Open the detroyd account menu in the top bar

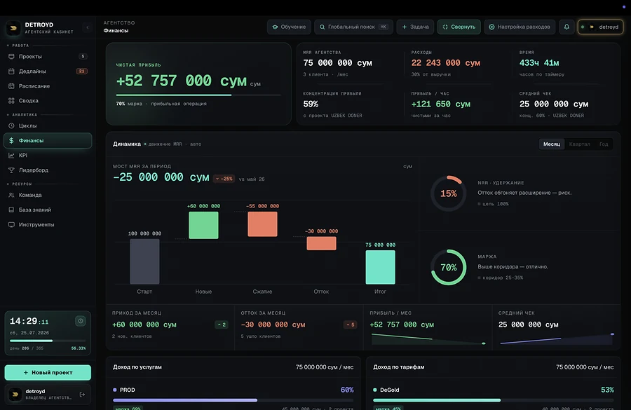[600, 27]
